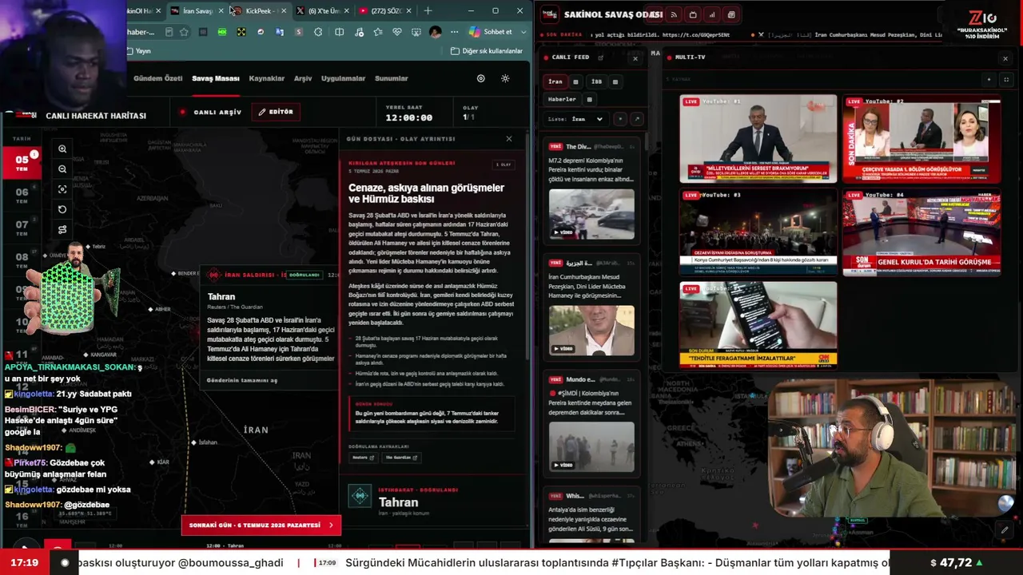Play the Mesud Pezeşkian feed post video
This screenshot has width=1023, height=575.
pyautogui.click(x=591, y=331)
